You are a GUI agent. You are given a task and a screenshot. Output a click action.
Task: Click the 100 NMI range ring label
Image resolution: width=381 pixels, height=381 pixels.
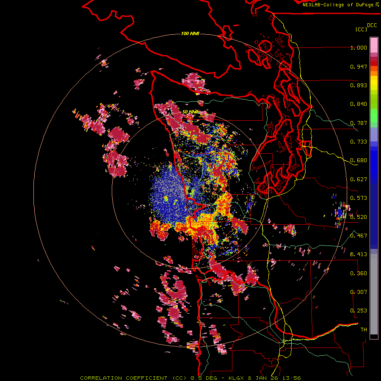pos(190,33)
